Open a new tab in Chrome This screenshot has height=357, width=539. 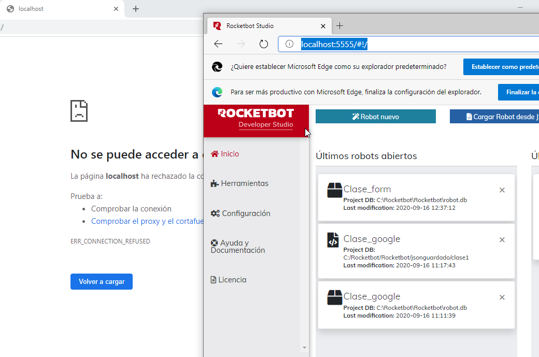136,9
